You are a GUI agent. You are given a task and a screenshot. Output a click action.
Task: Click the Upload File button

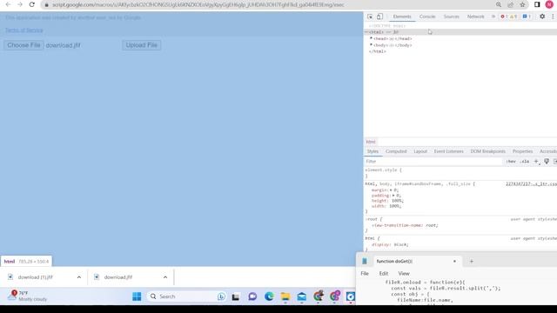point(141,45)
